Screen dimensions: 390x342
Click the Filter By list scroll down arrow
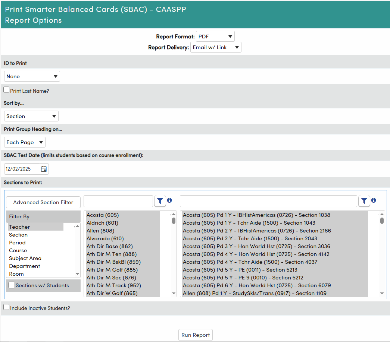click(77, 274)
